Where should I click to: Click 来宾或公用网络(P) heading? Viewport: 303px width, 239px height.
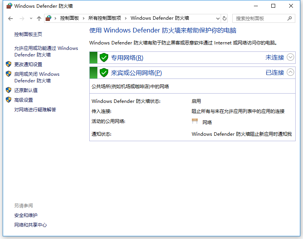(136, 73)
